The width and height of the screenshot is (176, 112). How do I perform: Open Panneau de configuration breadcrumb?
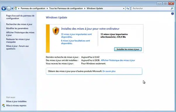click(33, 8)
